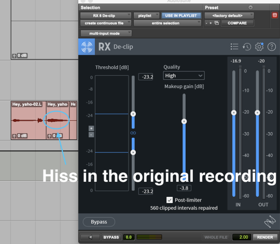Toggle USE IN PLAYLIST button

181,16
